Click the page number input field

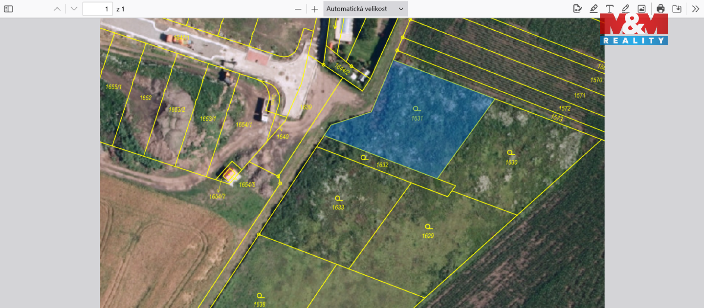coord(98,9)
